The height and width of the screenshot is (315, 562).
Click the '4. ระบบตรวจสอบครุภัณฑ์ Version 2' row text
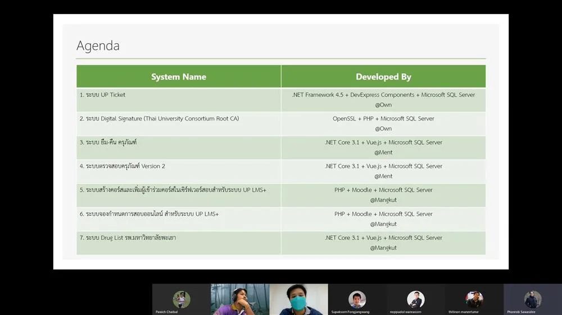tap(122, 166)
